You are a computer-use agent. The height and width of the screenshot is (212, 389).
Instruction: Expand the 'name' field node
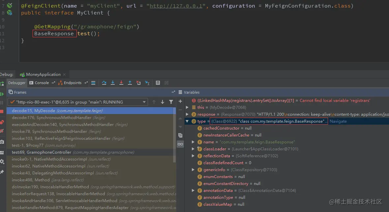tap(193, 142)
